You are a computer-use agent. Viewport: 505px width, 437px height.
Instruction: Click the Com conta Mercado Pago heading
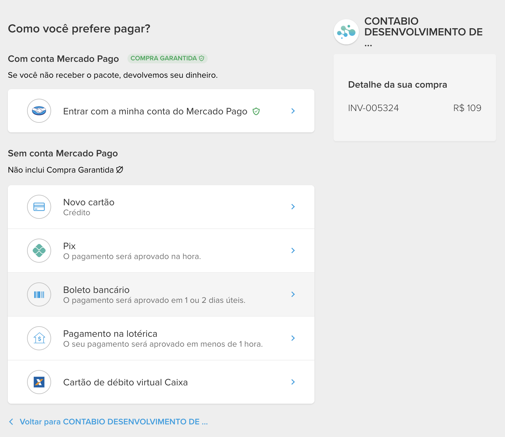63,59
